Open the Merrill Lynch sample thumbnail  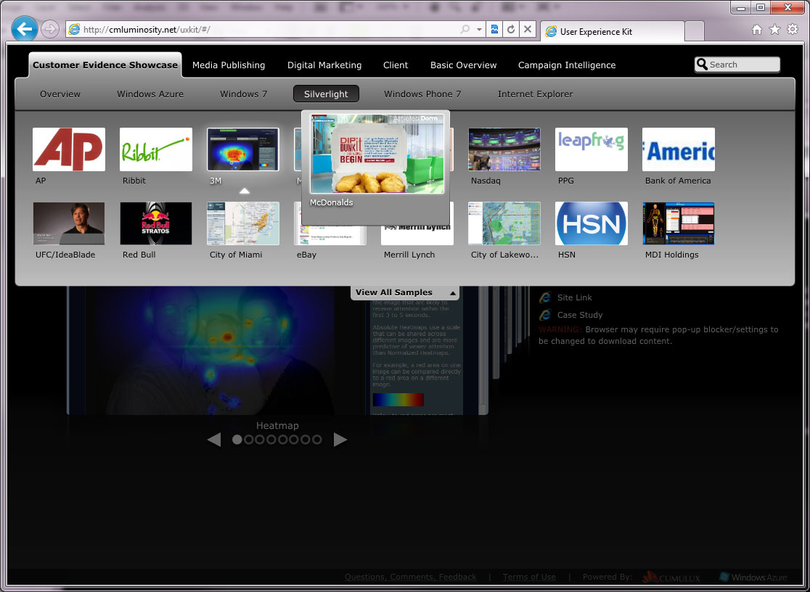(x=417, y=235)
